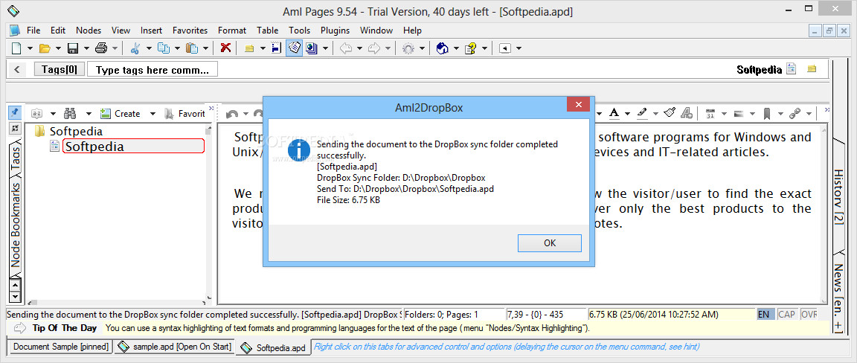Click the outlined A font style icon
This screenshot has width=857, height=363.
click(x=687, y=113)
